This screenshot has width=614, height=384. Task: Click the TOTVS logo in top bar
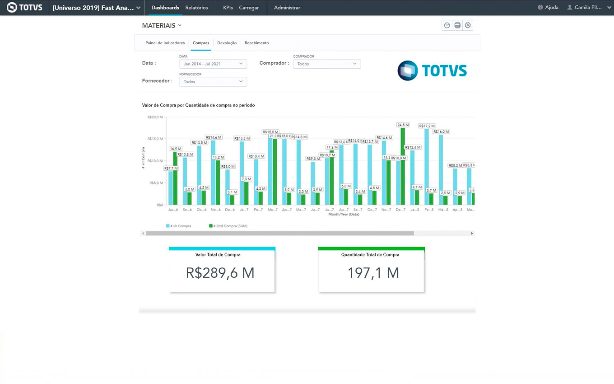click(24, 8)
